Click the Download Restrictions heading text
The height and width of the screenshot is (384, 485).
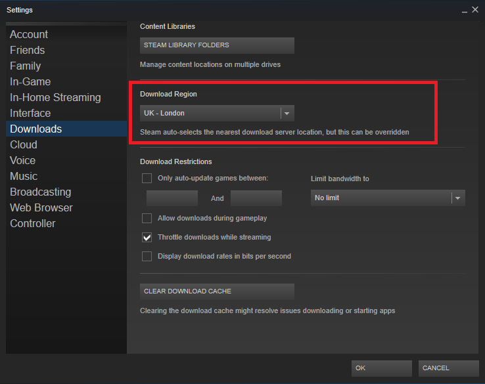(175, 161)
